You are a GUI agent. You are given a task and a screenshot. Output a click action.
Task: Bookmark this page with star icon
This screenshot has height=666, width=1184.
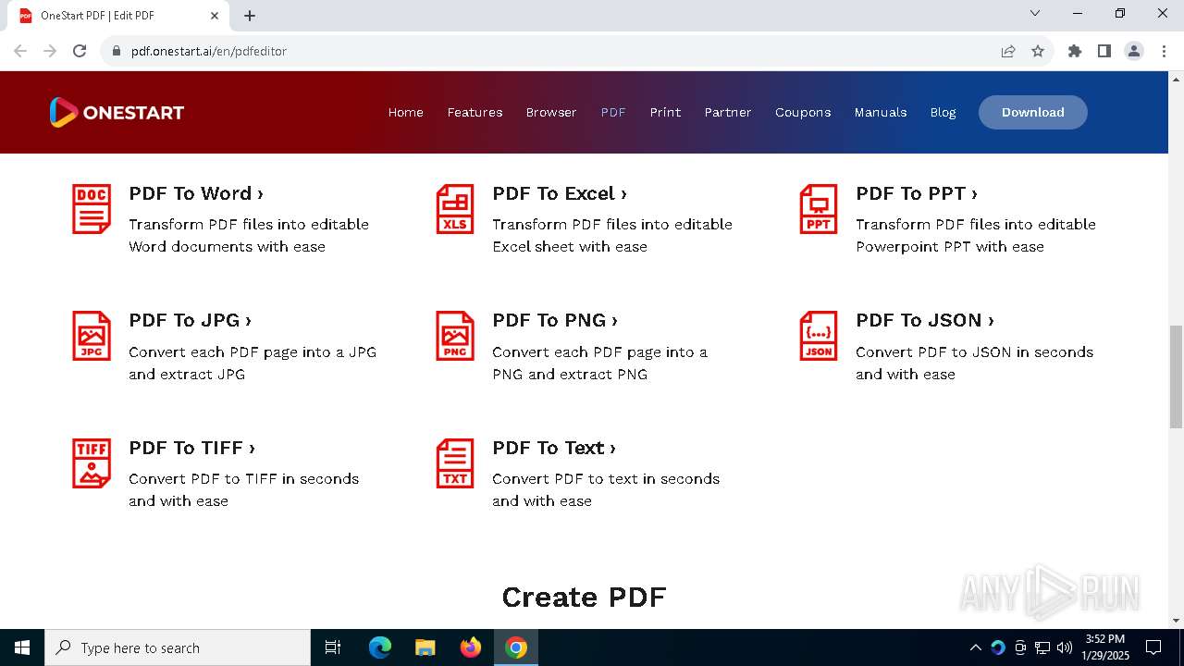pyautogui.click(x=1038, y=51)
